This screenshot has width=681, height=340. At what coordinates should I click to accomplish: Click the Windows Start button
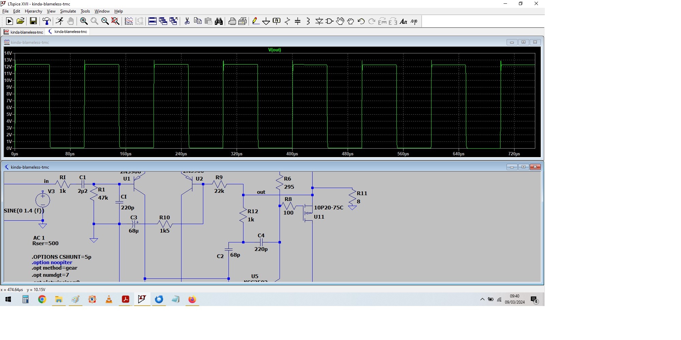click(x=8, y=299)
